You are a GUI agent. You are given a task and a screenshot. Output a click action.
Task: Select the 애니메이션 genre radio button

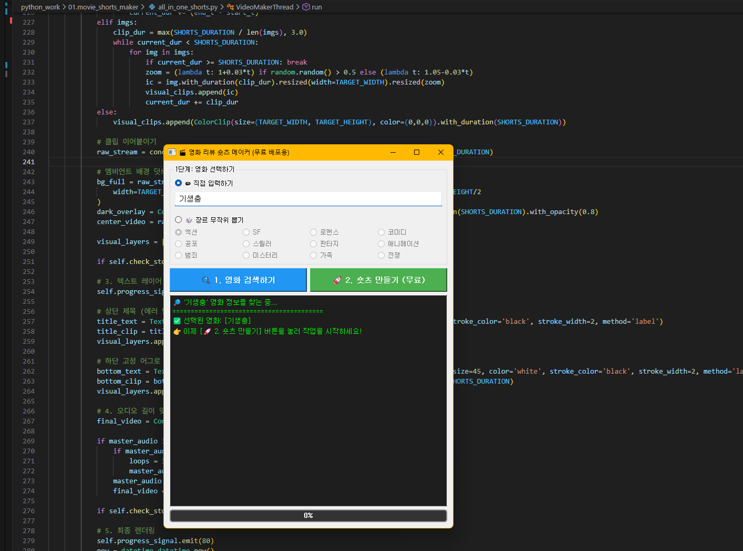pyautogui.click(x=381, y=243)
